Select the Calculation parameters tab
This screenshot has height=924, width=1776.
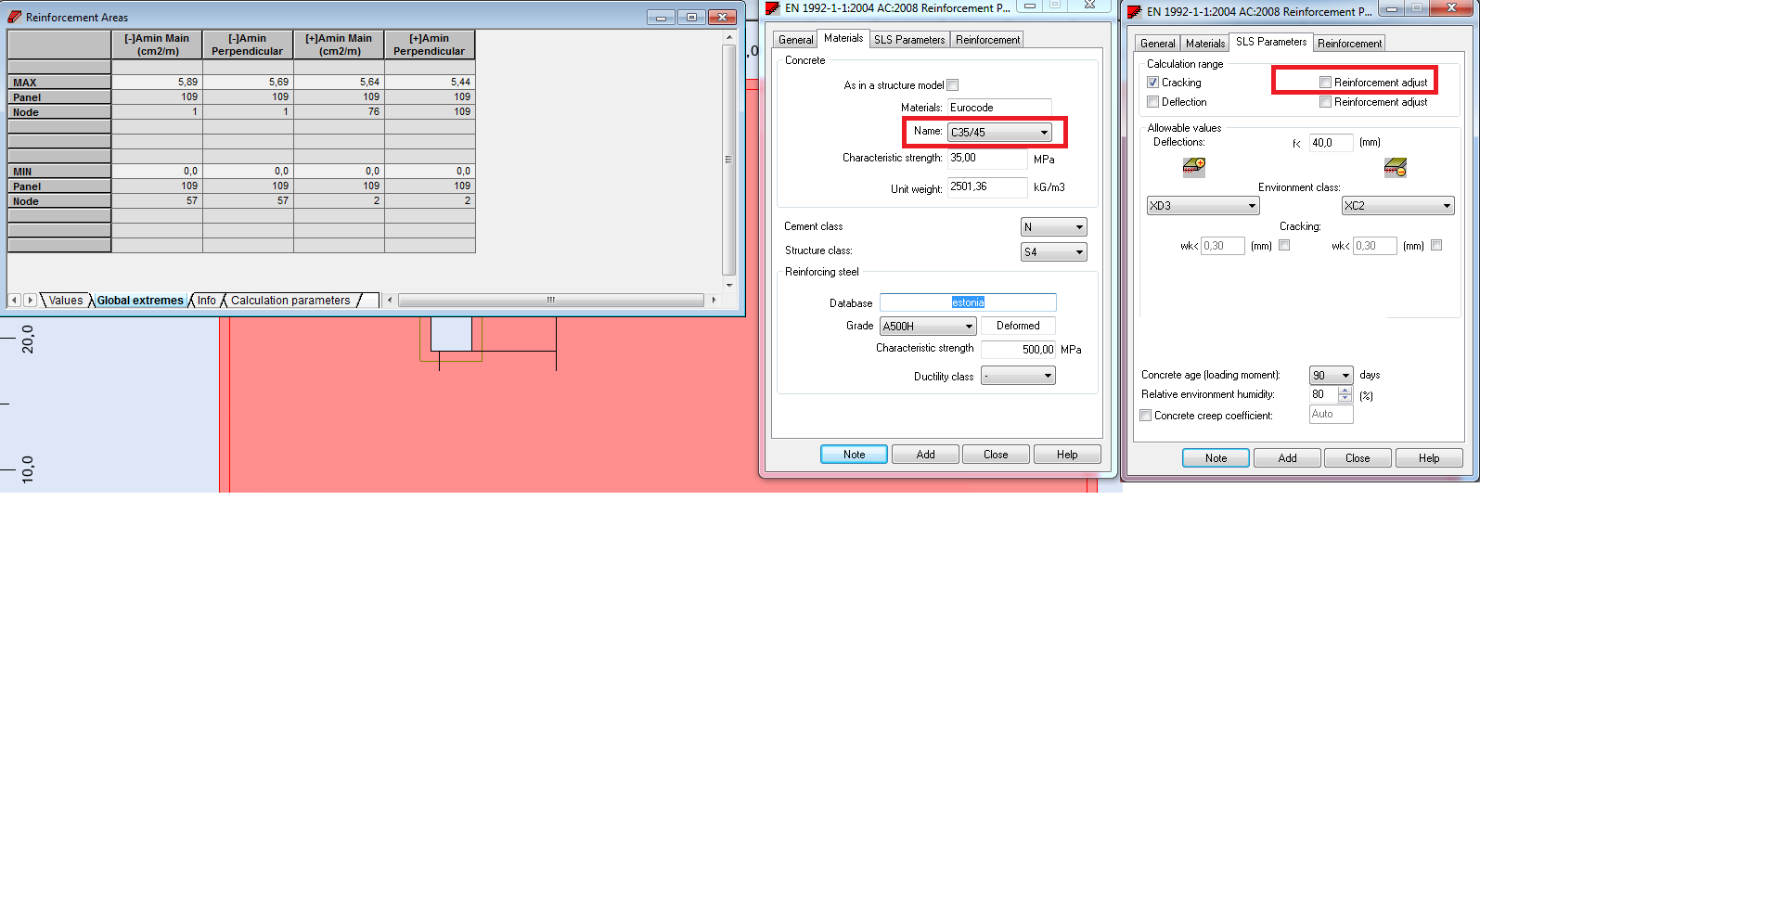pos(290,301)
